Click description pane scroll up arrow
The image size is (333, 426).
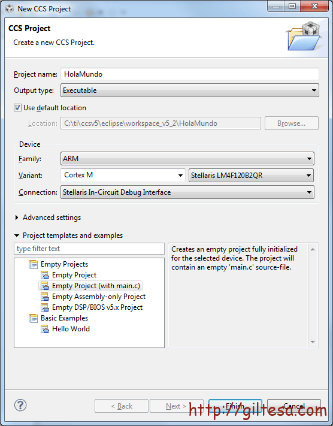click(x=313, y=249)
